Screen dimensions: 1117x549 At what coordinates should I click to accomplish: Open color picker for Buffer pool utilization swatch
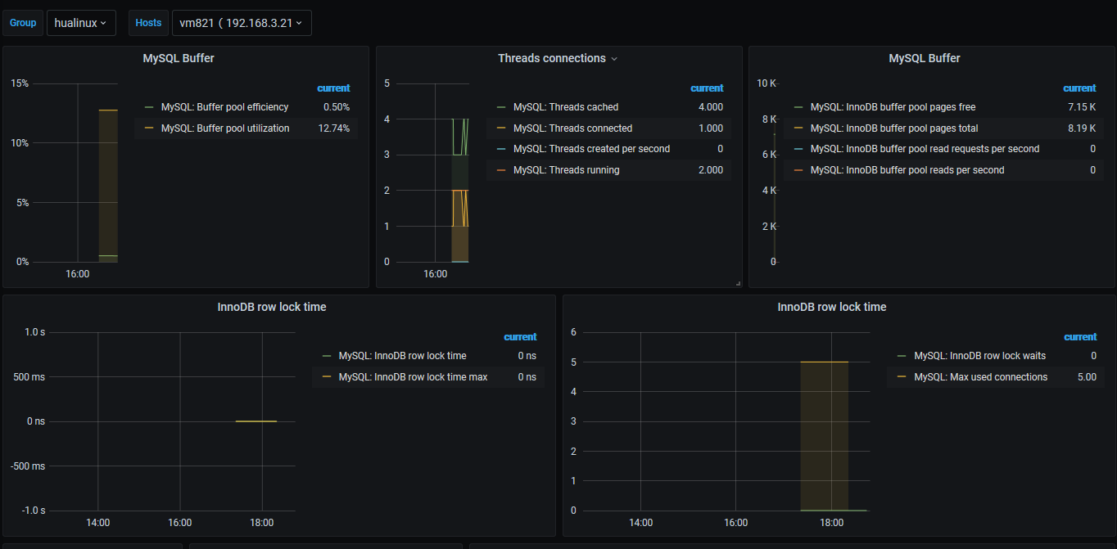click(x=148, y=128)
